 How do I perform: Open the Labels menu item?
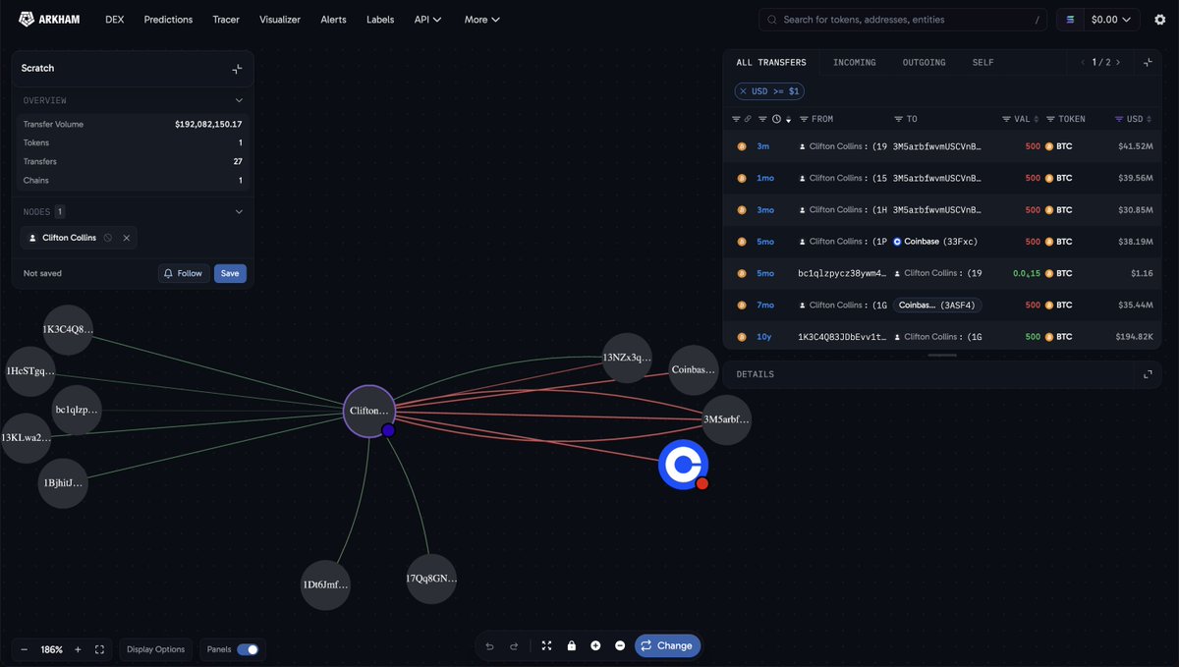380,19
